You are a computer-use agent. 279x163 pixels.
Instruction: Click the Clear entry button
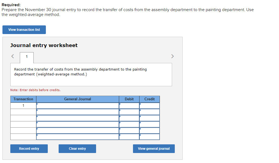pos(77,148)
